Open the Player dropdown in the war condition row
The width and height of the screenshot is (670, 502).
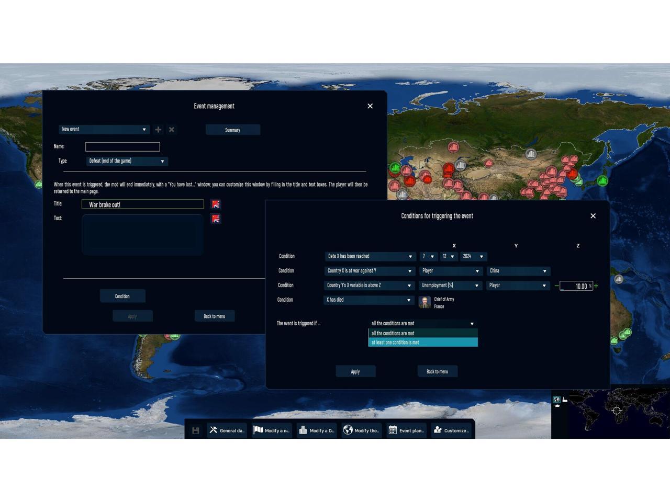click(451, 271)
